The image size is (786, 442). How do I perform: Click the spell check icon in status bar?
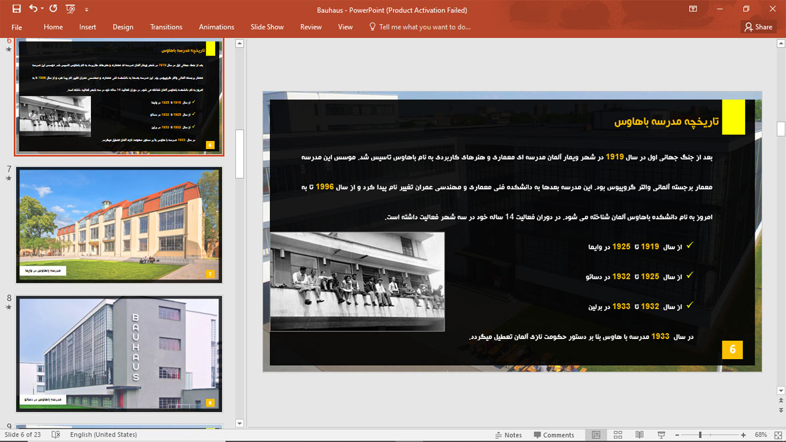tap(55, 435)
